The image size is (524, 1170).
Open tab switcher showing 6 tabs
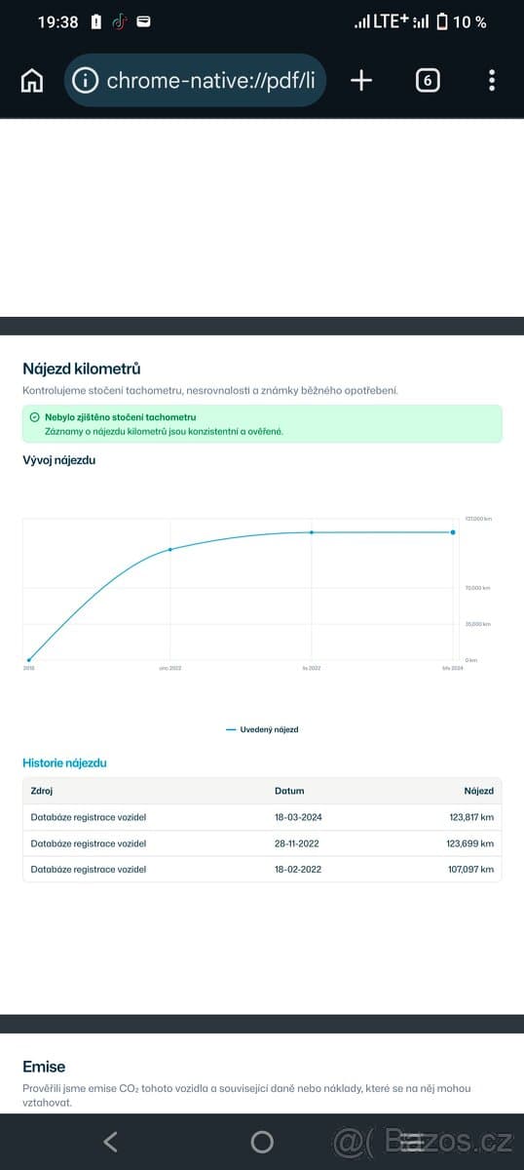pos(428,80)
